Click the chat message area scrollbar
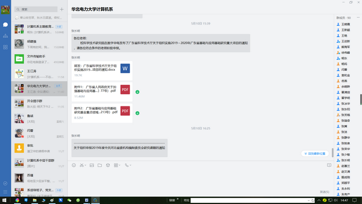 [332, 153]
